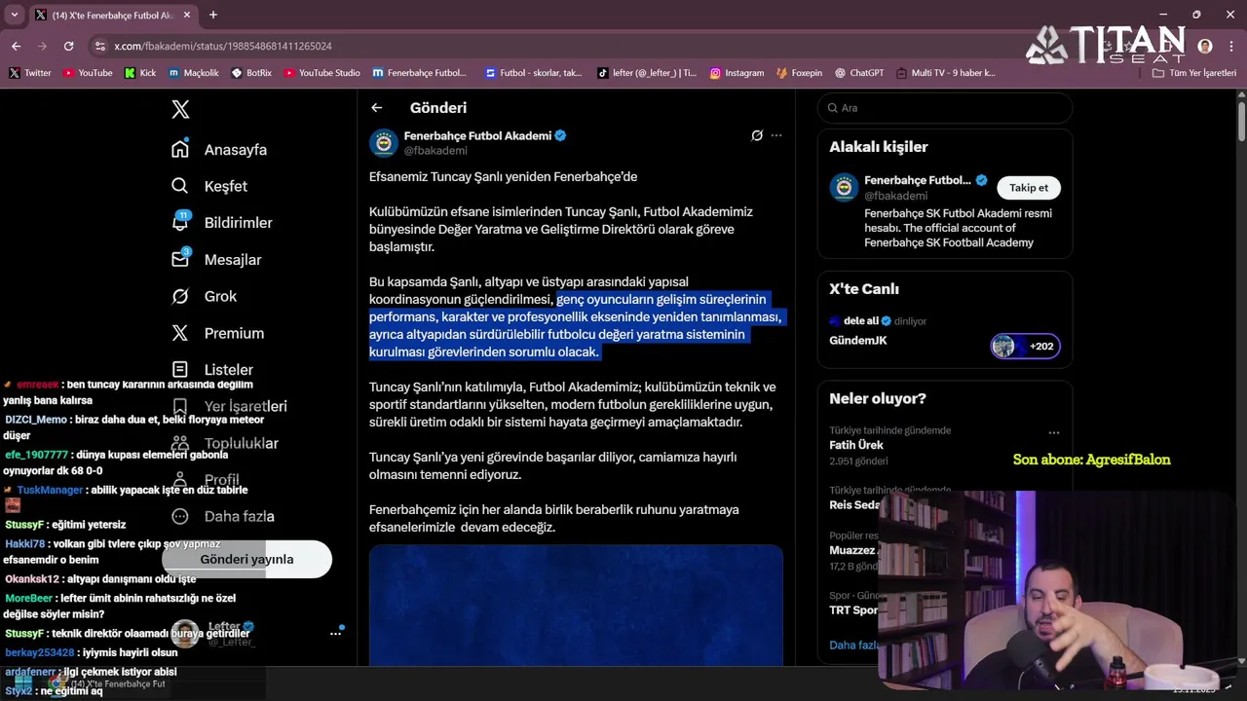The height and width of the screenshot is (701, 1247).
Task: Open Mesajlar envelope icon
Action: point(180,259)
